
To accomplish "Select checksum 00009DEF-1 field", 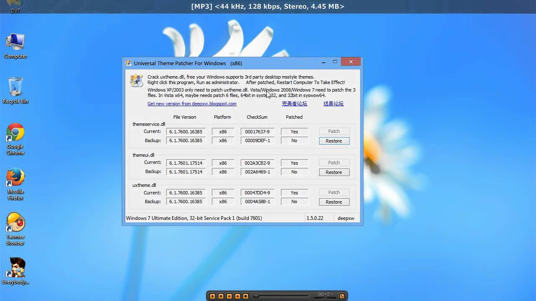I will coord(258,140).
